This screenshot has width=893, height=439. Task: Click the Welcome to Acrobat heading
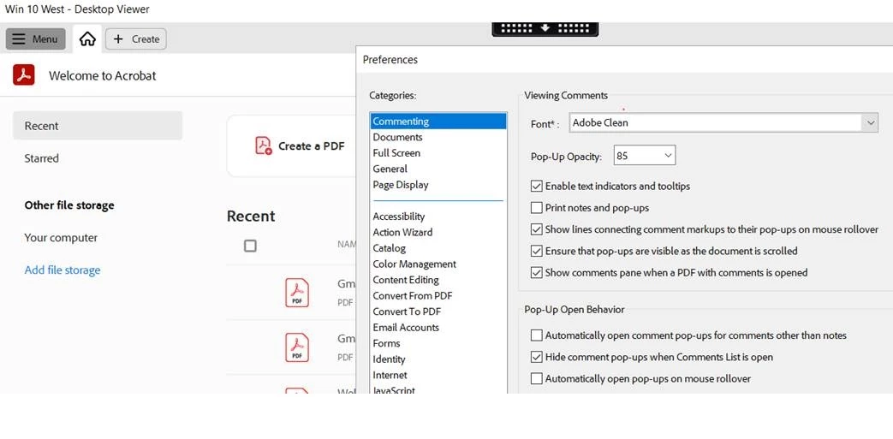(103, 75)
